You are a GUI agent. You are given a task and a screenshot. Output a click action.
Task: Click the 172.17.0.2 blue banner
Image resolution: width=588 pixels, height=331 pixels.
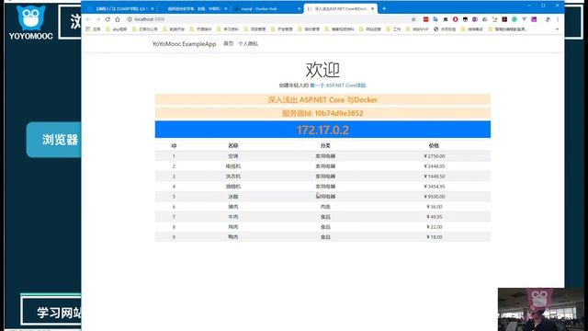[x=322, y=130]
